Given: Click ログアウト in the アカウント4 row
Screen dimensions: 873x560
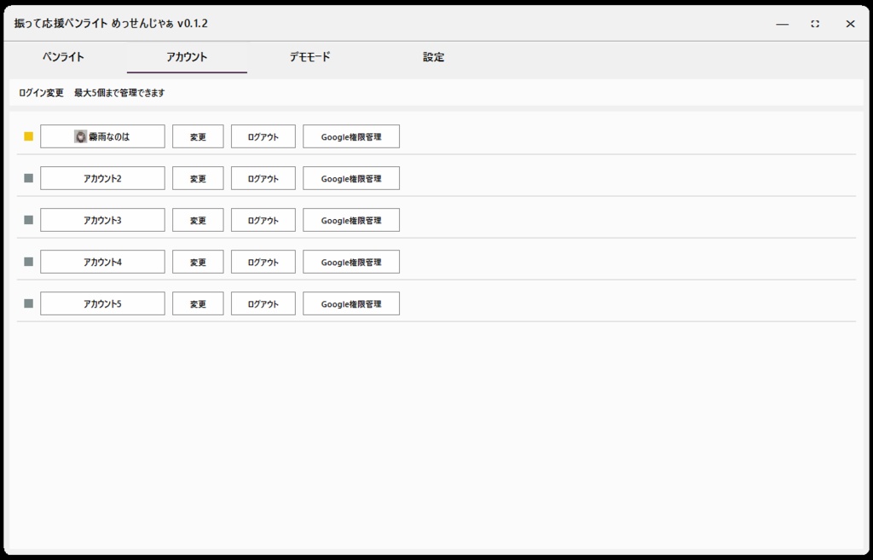Looking at the screenshot, I should pos(263,262).
